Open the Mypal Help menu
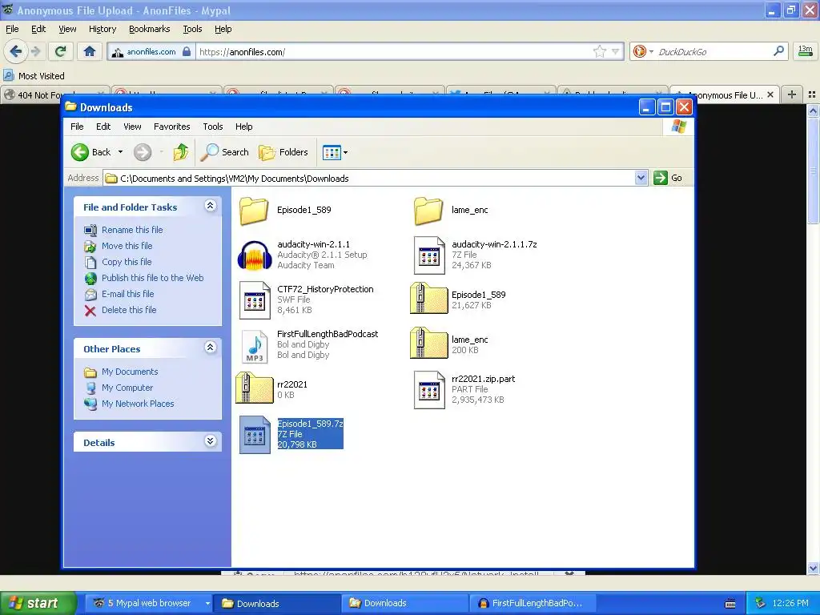The height and width of the screenshot is (615, 820). (223, 30)
